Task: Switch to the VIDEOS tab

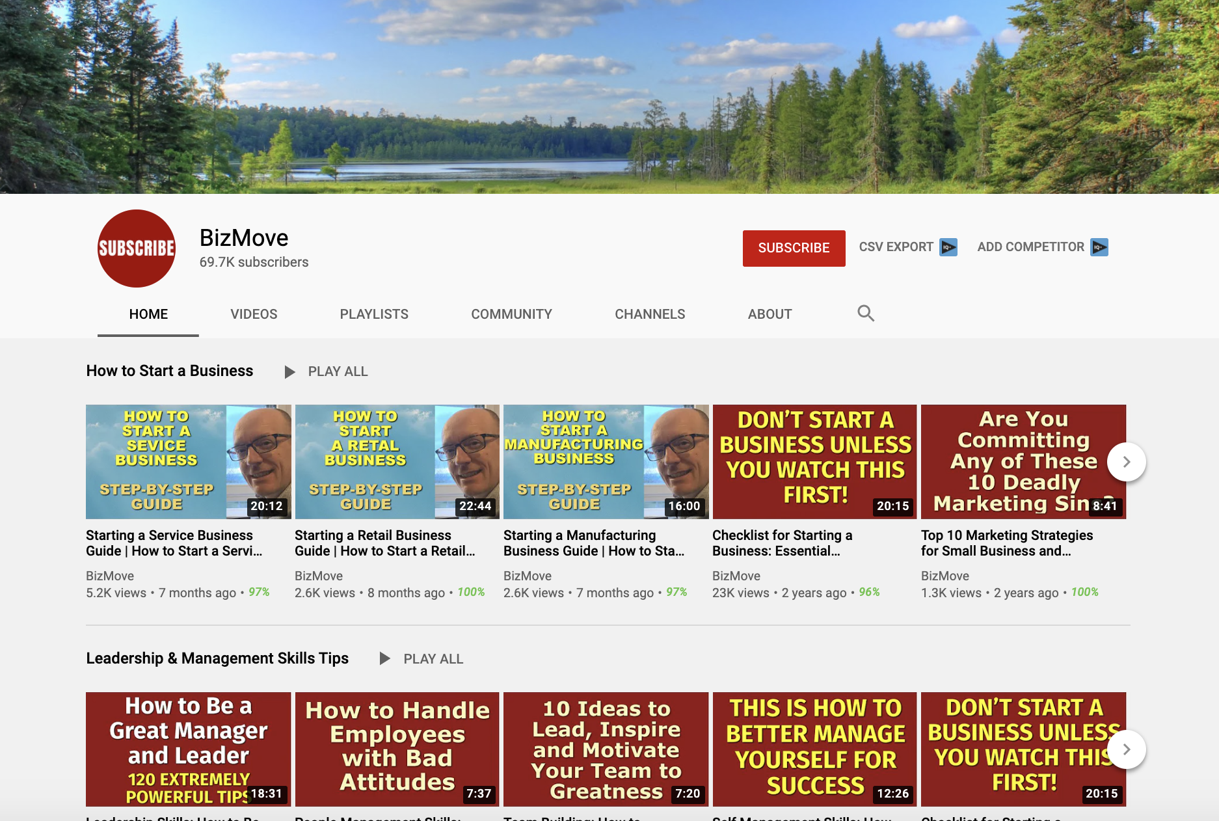Action: [x=254, y=314]
